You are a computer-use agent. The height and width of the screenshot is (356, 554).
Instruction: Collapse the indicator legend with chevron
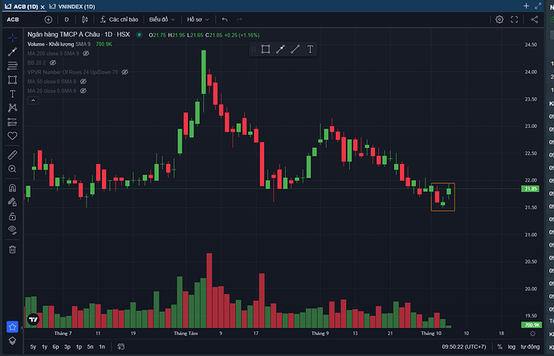pyautogui.click(x=33, y=100)
